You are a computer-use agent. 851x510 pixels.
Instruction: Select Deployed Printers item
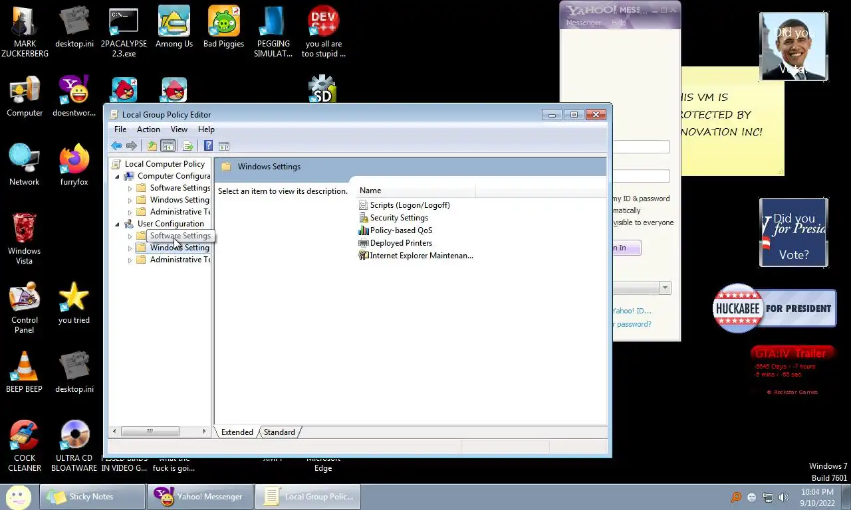395,243
